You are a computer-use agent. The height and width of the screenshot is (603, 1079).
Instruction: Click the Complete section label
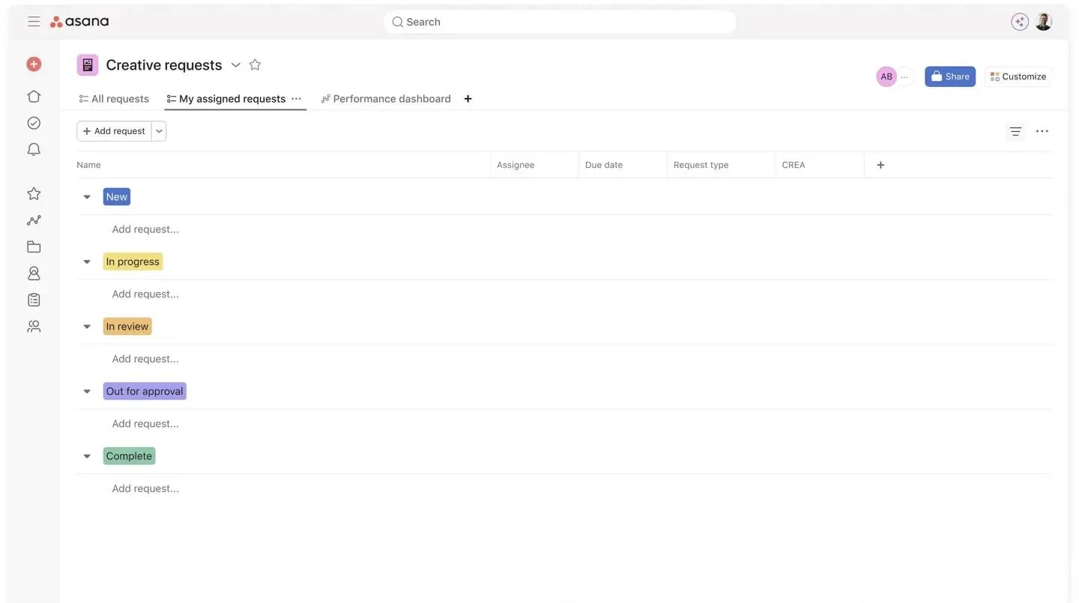pyautogui.click(x=129, y=456)
